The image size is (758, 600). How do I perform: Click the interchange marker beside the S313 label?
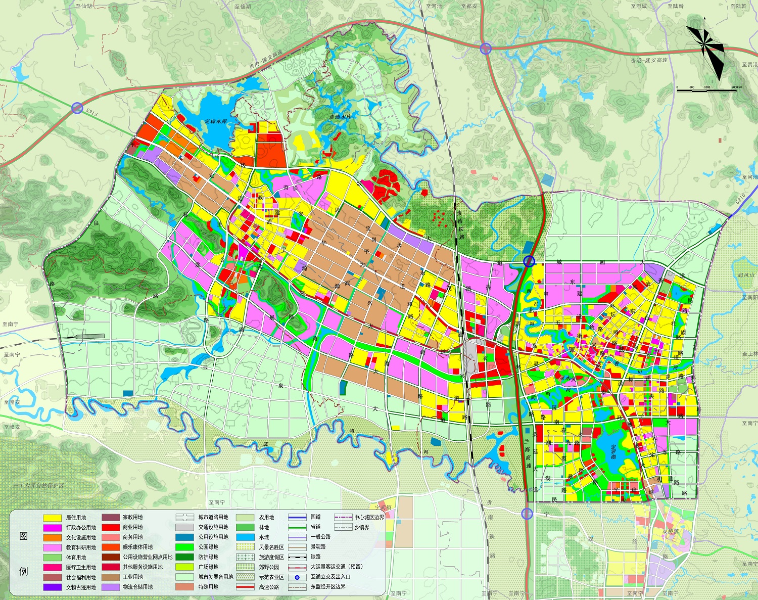coord(77,108)
